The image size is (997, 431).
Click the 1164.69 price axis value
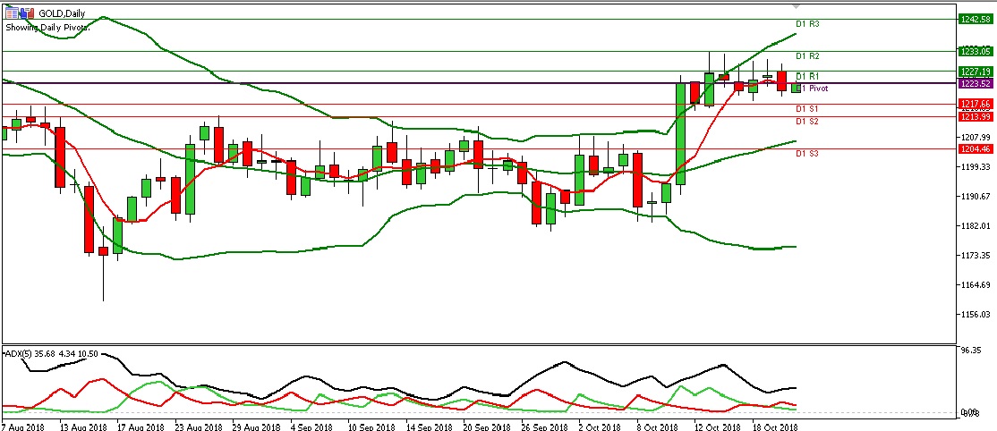pos(976,284)
